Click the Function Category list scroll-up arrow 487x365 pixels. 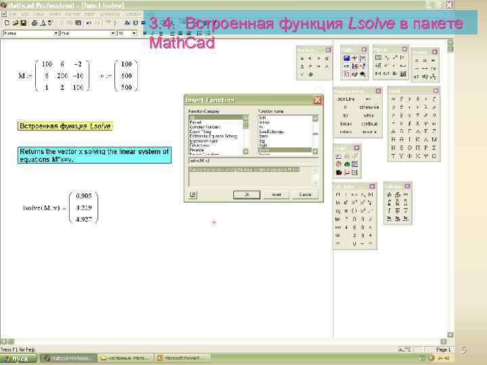click(x=246, y=119)
